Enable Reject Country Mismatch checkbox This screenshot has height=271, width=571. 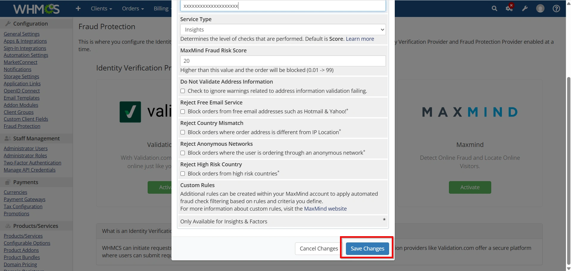point(183,132)
